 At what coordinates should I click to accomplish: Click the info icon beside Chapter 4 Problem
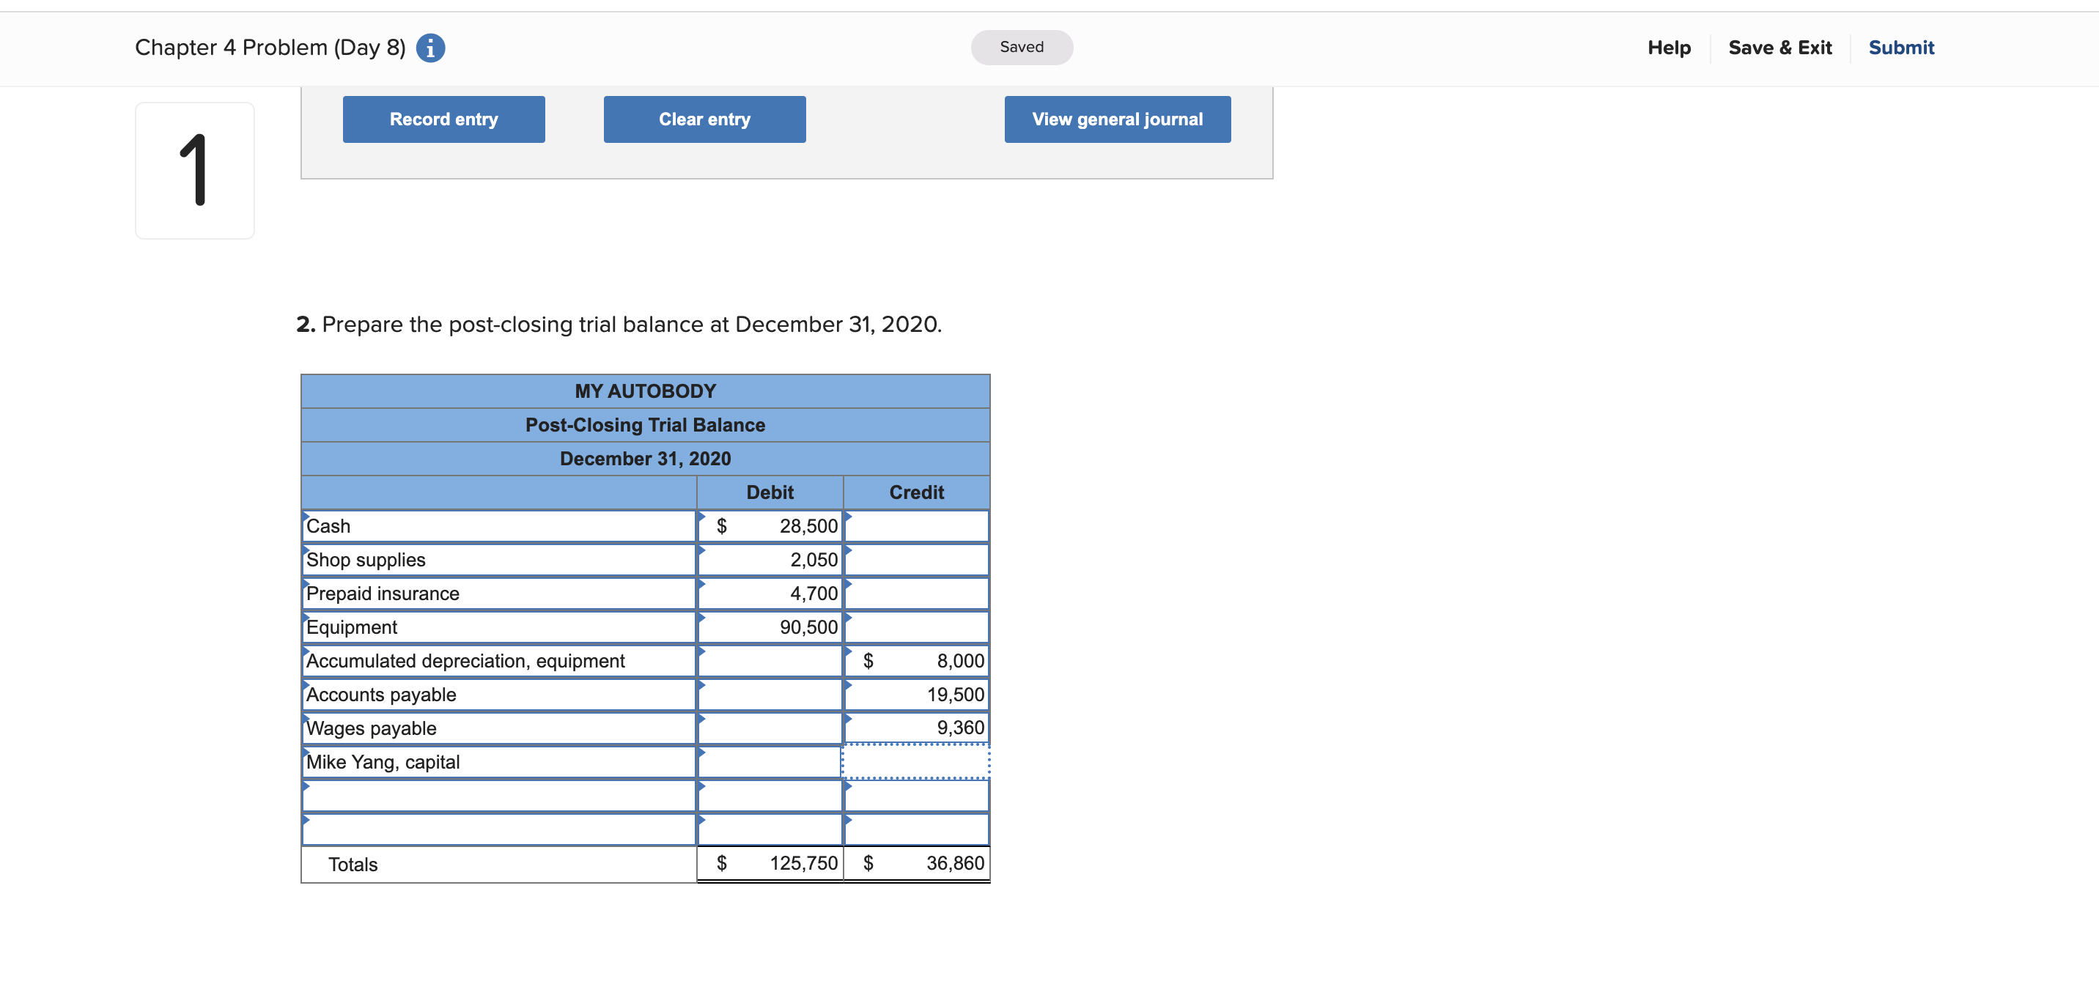pos(429,48)
